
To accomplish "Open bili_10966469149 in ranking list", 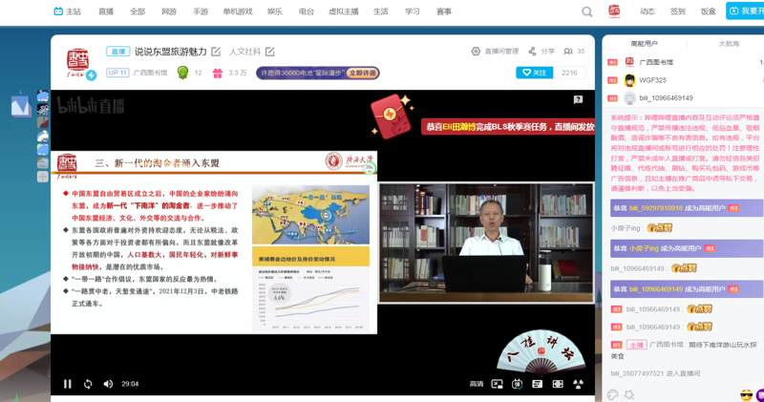I will click(666, 98).
